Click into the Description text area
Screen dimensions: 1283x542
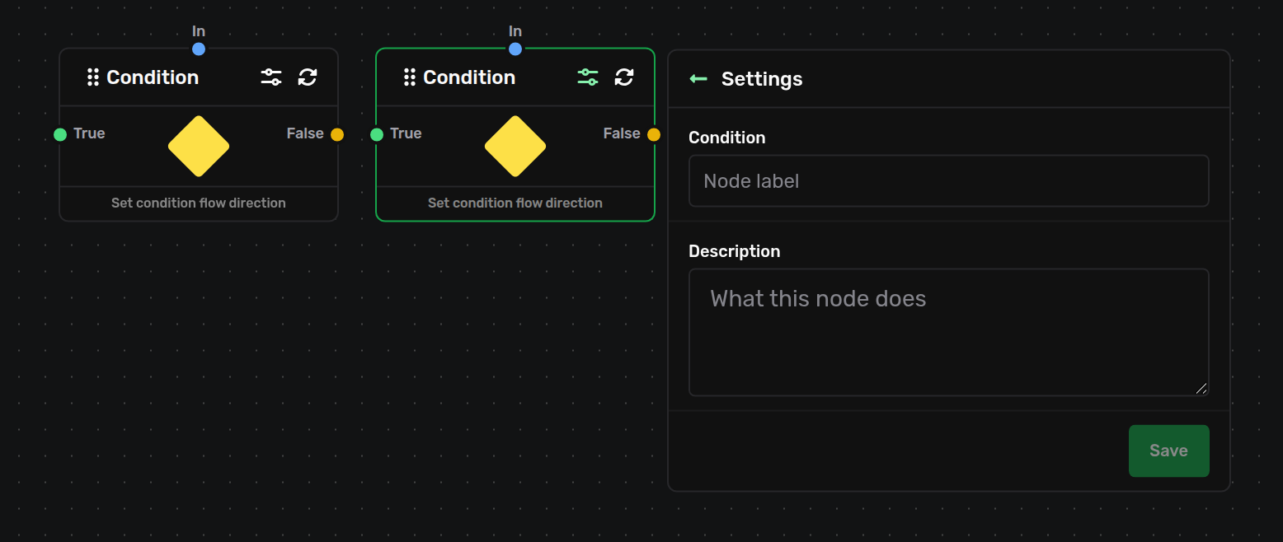[949, 333]
